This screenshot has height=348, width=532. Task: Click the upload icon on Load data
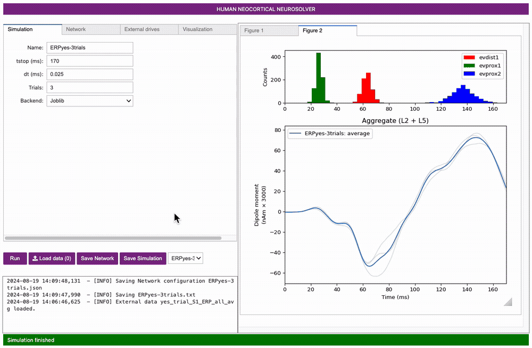(35, 259)
